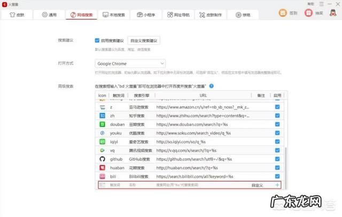Toggle the huaban row enable checkbox
Image resolution: width=342 pixels, height=217 pixels.
[x=277, y=168]
